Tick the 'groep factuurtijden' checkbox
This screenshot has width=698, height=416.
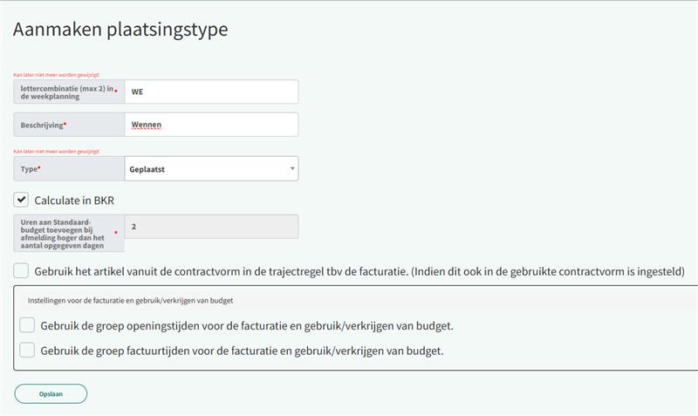click(27, 351)
